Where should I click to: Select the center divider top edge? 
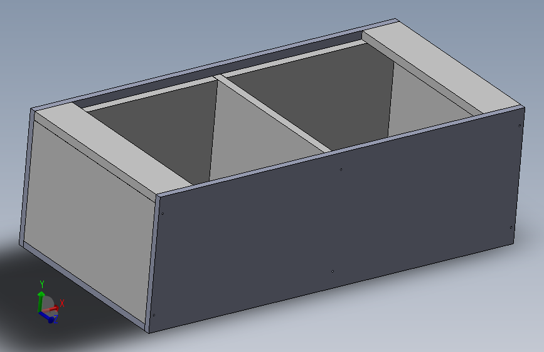tap(274, 113)
